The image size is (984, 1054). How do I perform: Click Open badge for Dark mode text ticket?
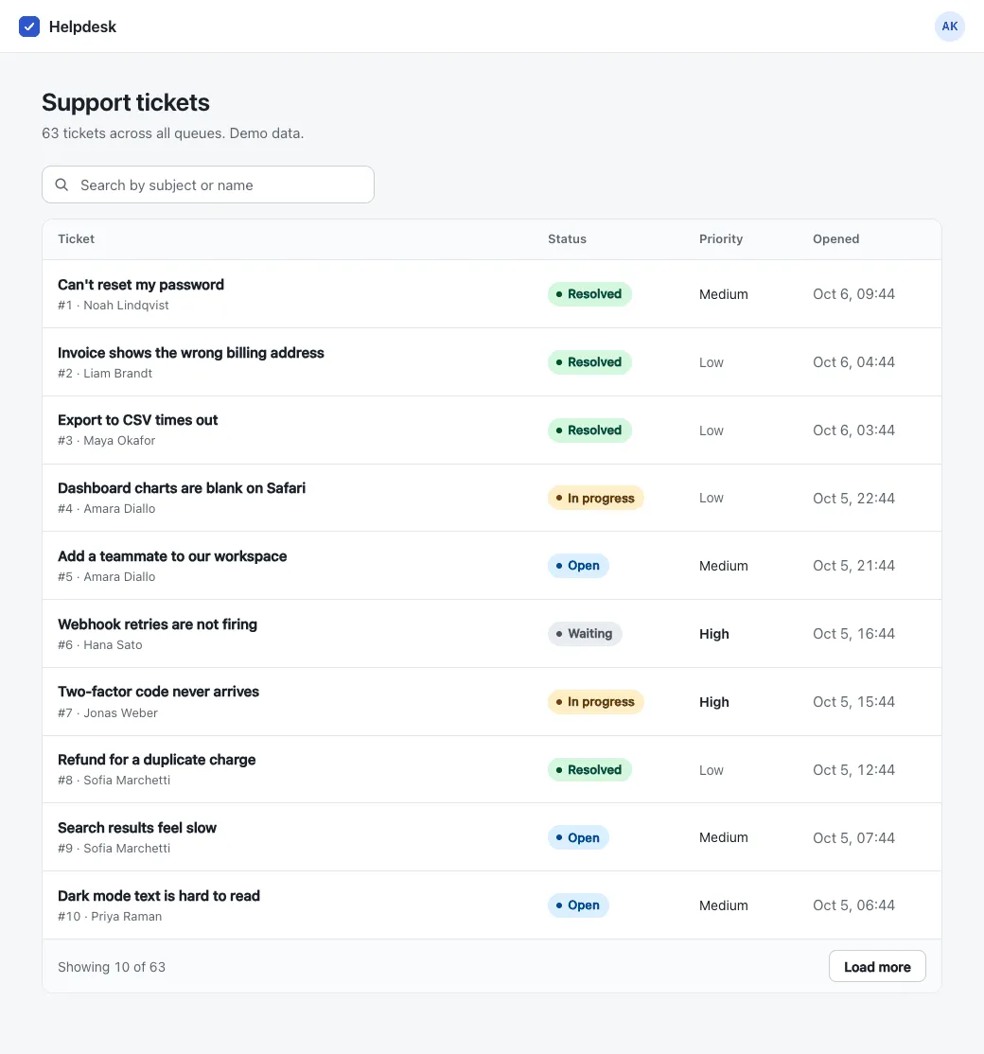click(x=578, y=905)
